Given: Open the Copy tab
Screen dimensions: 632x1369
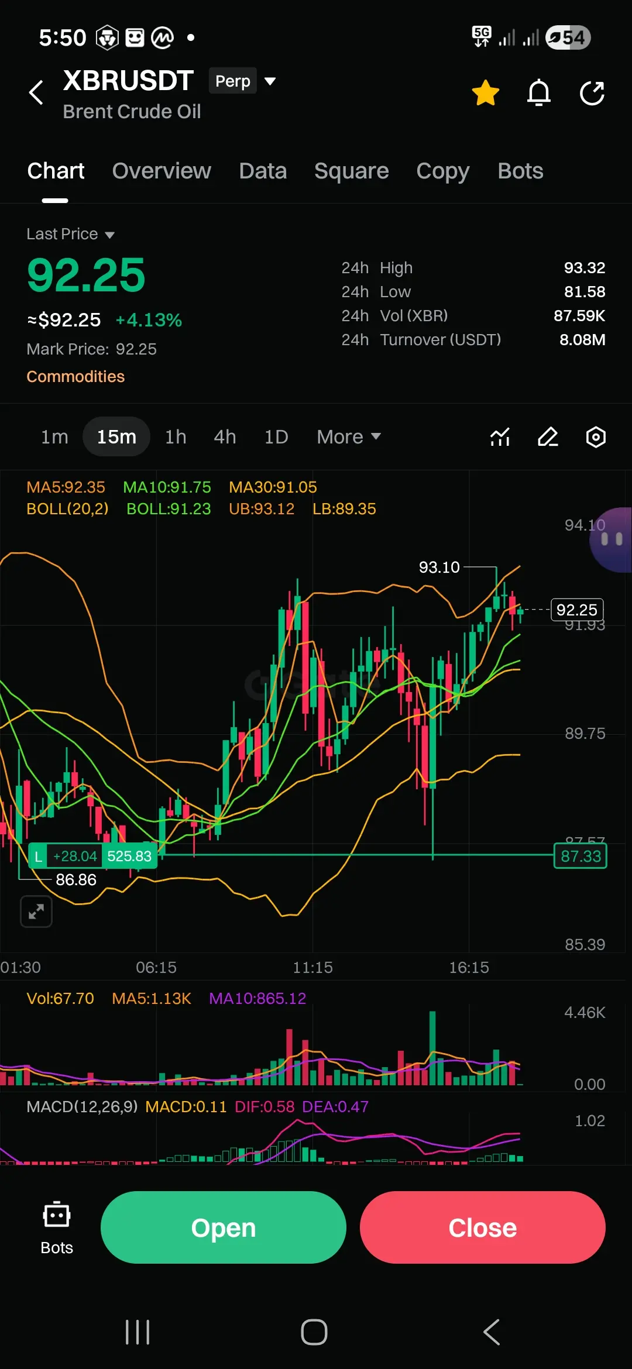Looking at the screenshot, I should (x=442, y=171).
